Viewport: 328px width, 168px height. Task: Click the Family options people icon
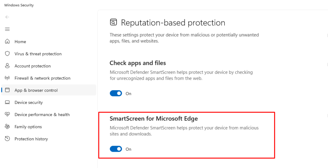pyautogui.click(x=7, y=127)
